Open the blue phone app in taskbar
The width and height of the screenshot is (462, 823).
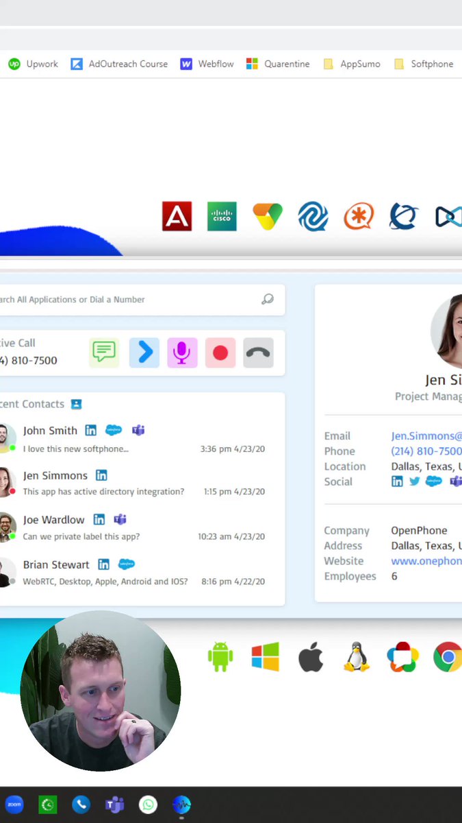(81, 804)
